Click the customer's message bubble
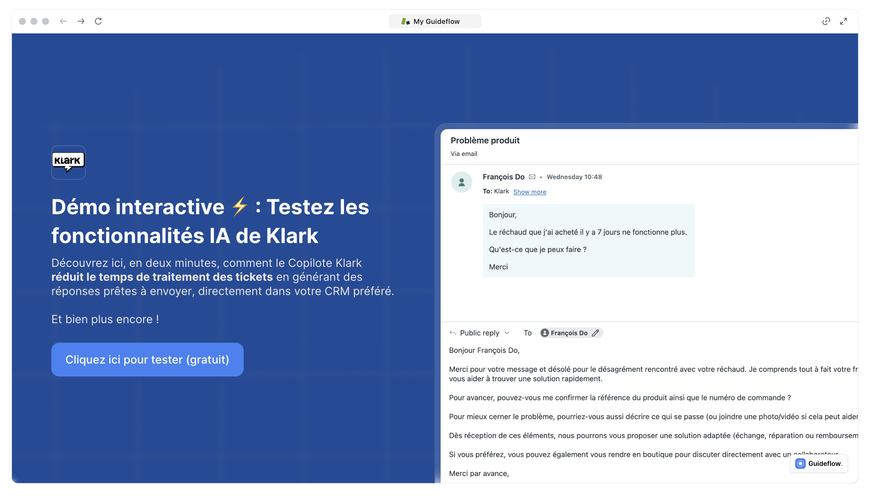This screenshot has width=870, height=496. tap(588, 240)
